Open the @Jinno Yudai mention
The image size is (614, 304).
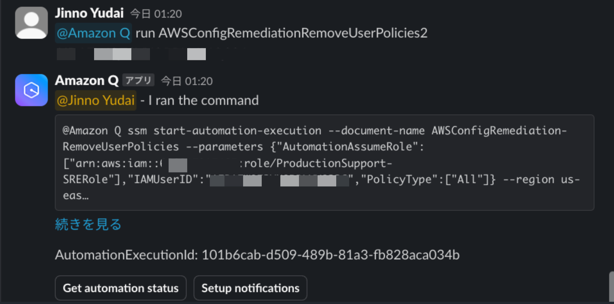[x=96, y=100]
